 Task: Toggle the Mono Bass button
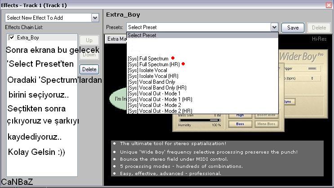(x=267, y=124)
